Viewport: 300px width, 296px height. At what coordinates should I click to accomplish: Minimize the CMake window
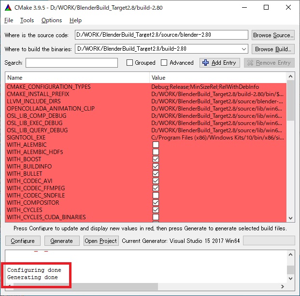pos(244,7)
